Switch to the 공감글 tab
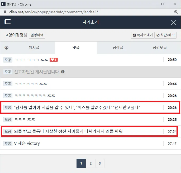Viewport: 181px width, 173px height. pos(118,48)
